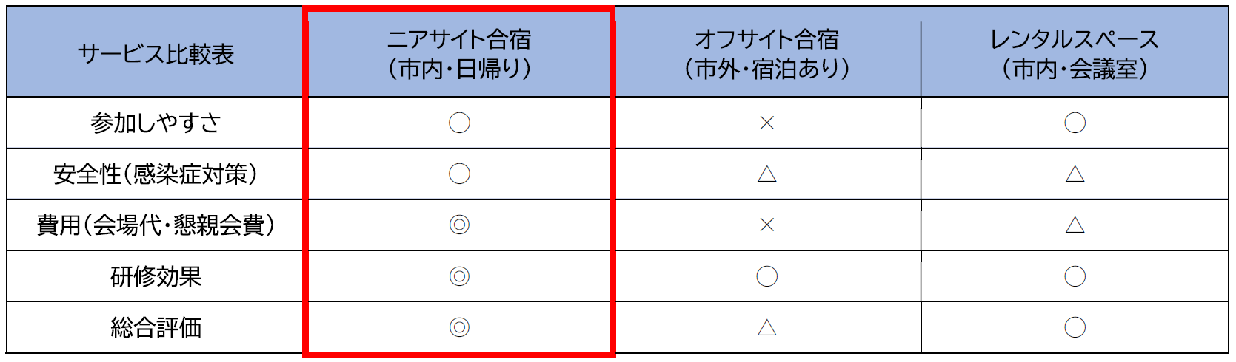Click the サービス比較表 header cell
This screenshot has height=362, width=1236.
coord(156,54)
